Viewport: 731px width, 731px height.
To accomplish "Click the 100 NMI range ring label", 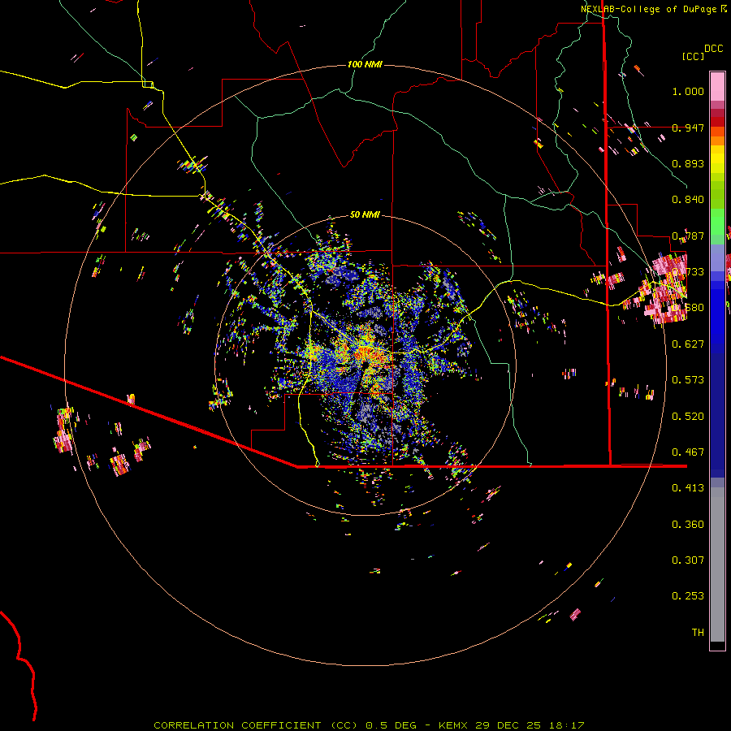I will (x=365, y=64).
